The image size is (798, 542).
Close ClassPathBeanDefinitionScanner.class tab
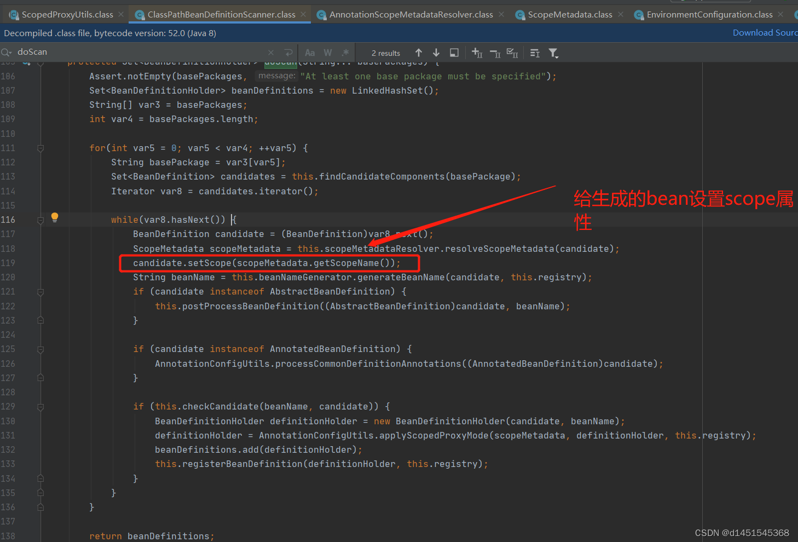coord(303,15)
